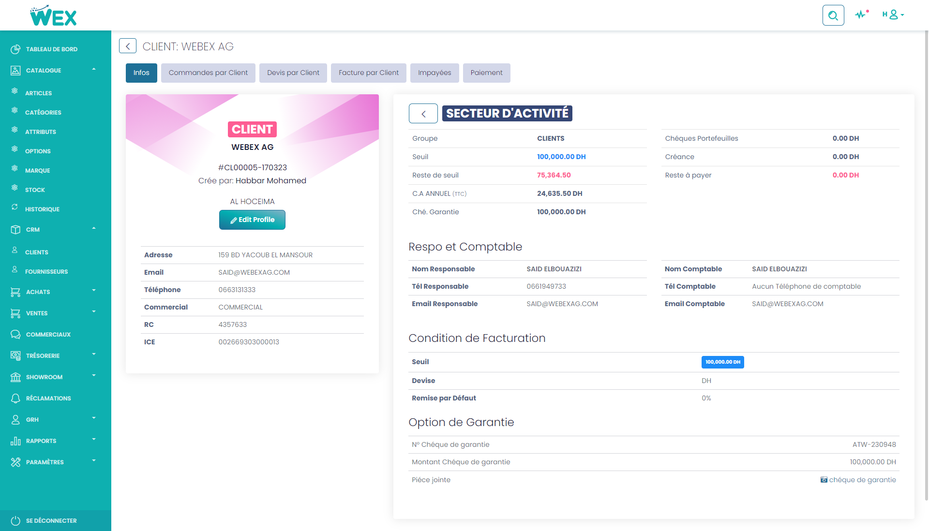Viewport: 929px width, 531px height.
Task: Click the page vertical scrollbar
Action: click(x=926, y=265)
